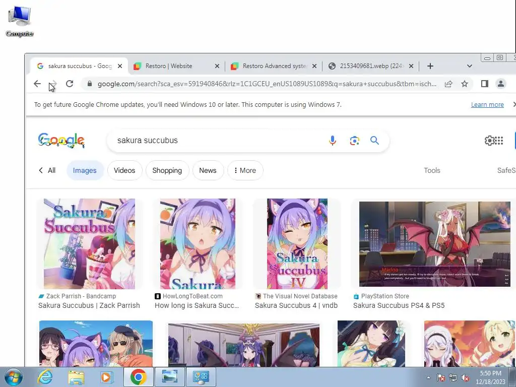The height and width of the screenshot is (387, 516).
Task: Select the Computer desktop icon
Action: (20, 21)
